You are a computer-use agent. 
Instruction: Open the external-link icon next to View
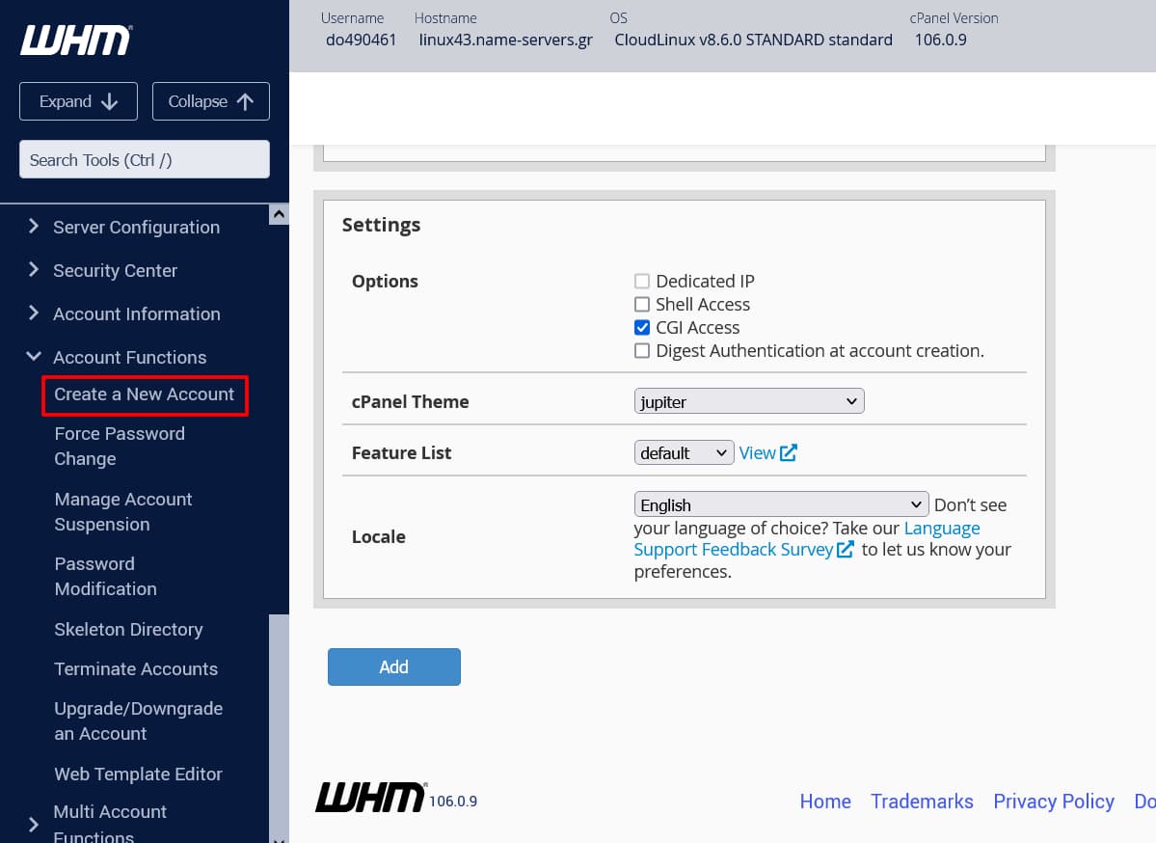pyautogui.click(x=788, y=452)
